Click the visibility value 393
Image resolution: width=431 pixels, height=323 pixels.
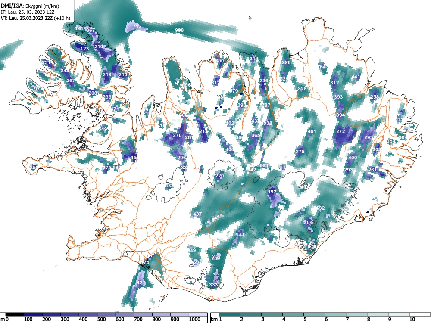pyautogui.click(x=338, y=97)
